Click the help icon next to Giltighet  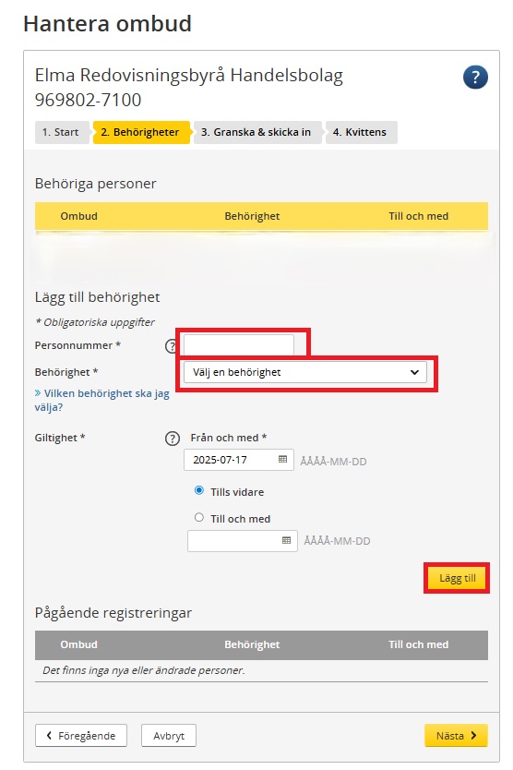pyautogui.click(x=173, y=438)
